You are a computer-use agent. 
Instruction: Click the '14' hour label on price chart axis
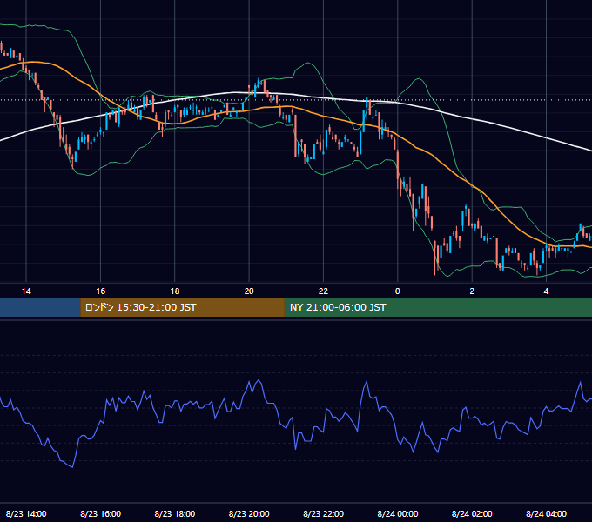tap(26, 291)
